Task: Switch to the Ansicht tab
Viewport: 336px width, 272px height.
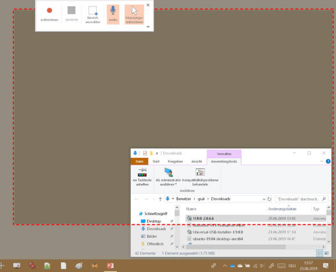Action: (196, 161)
